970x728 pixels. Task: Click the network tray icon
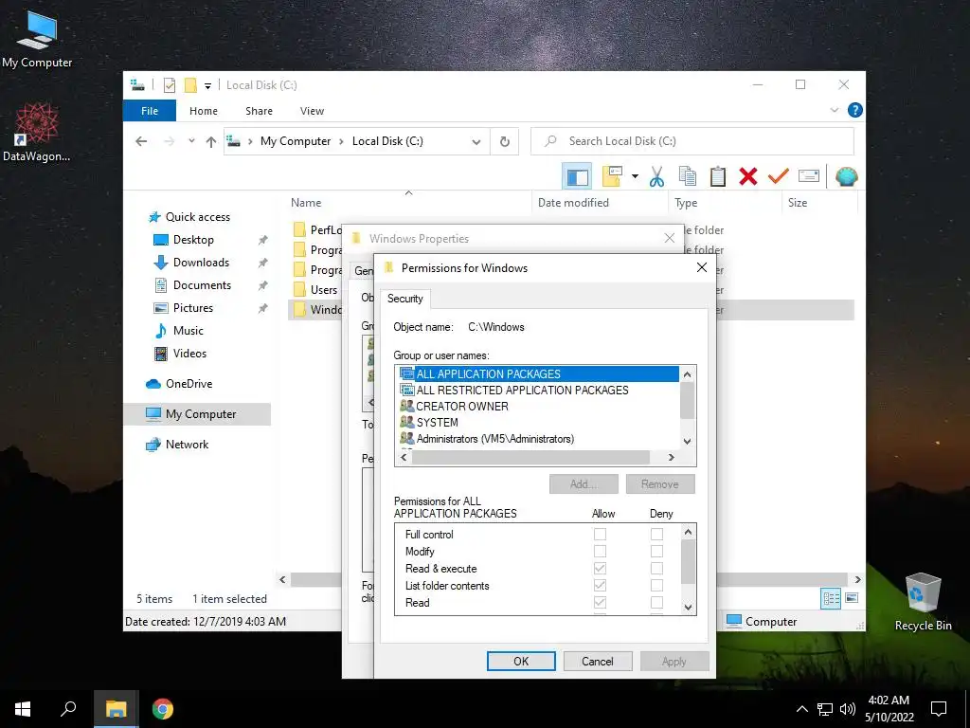(825, 709)
